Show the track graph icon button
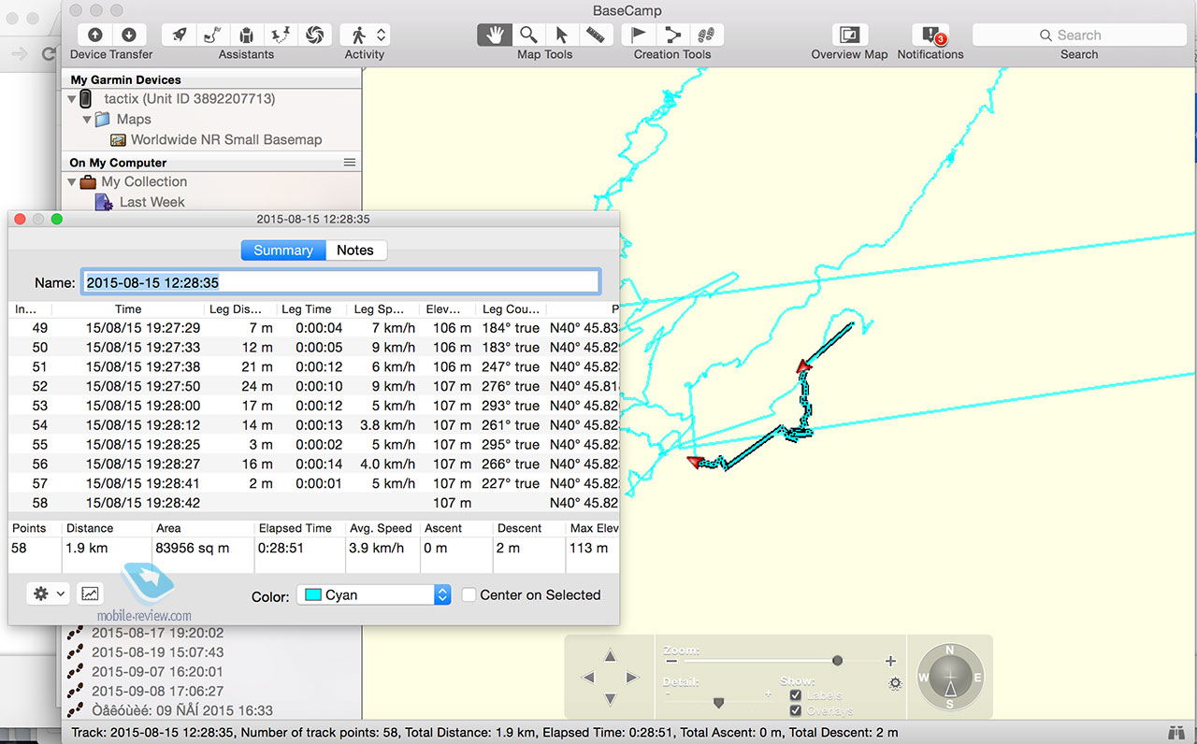 pos(90,594)
